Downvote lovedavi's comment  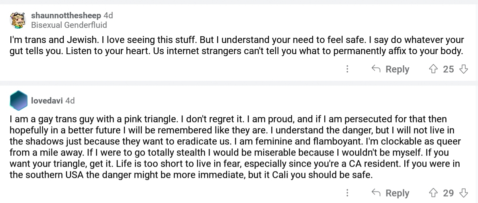tap(463, 193)
